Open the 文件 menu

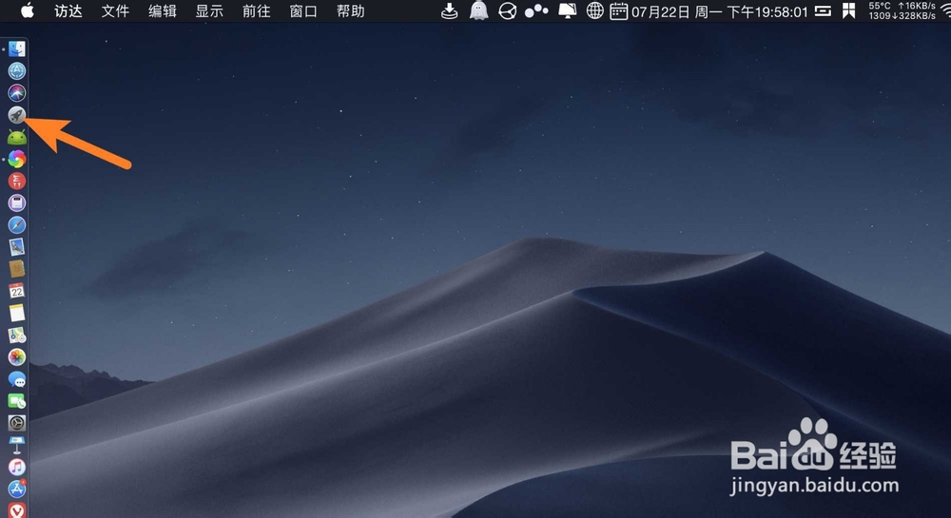[x=115, y=10]
